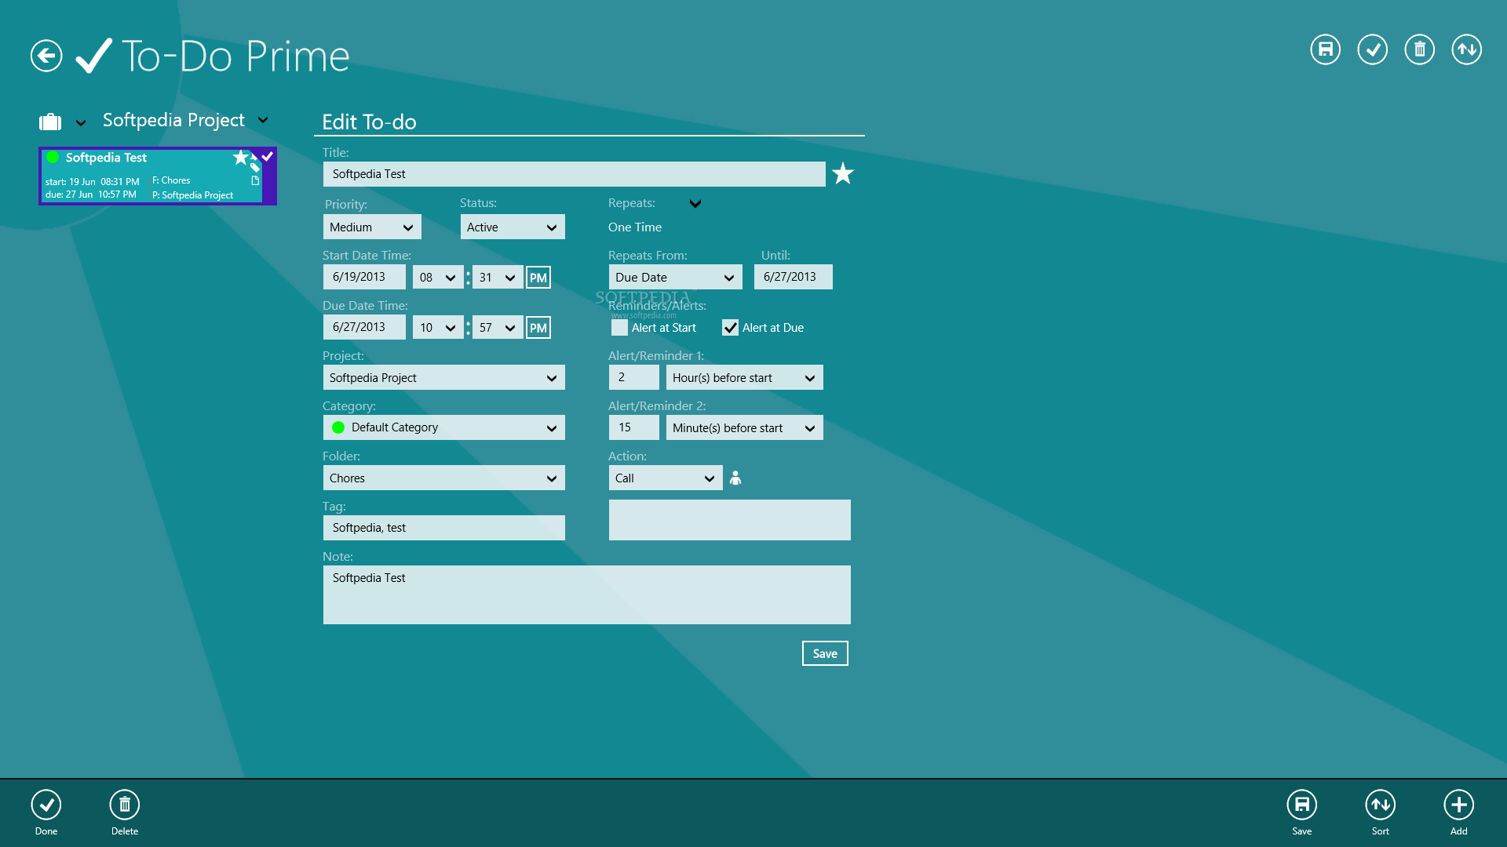Click the One Time repeats text
Viewport: 1507px width, 847px height.
[635, 227]
